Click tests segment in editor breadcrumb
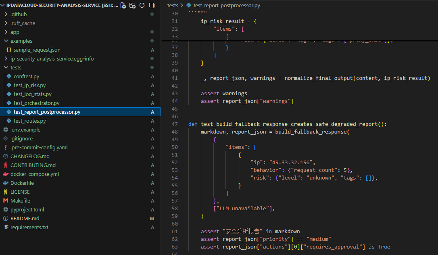 coord(173,6)
